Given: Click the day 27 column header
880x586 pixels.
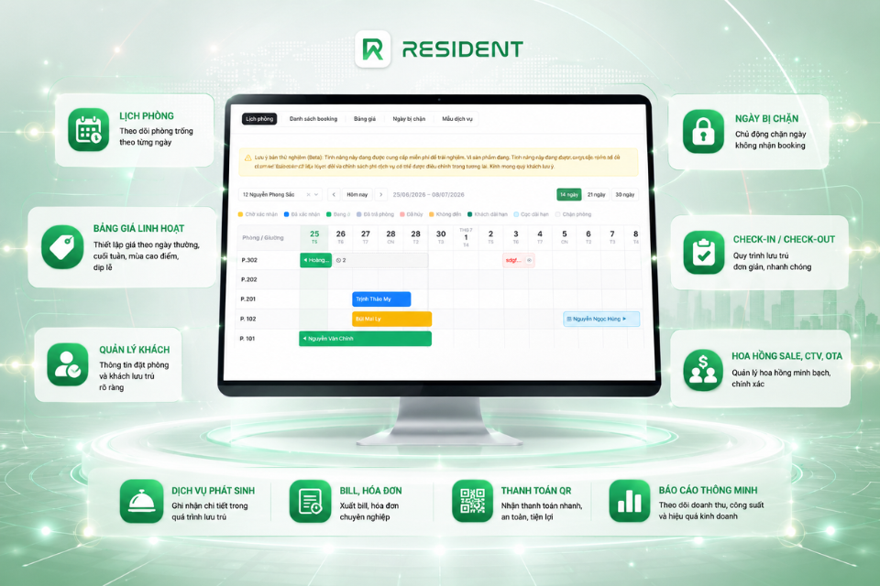Looking at the screenshot, I should tap(366, 236).
